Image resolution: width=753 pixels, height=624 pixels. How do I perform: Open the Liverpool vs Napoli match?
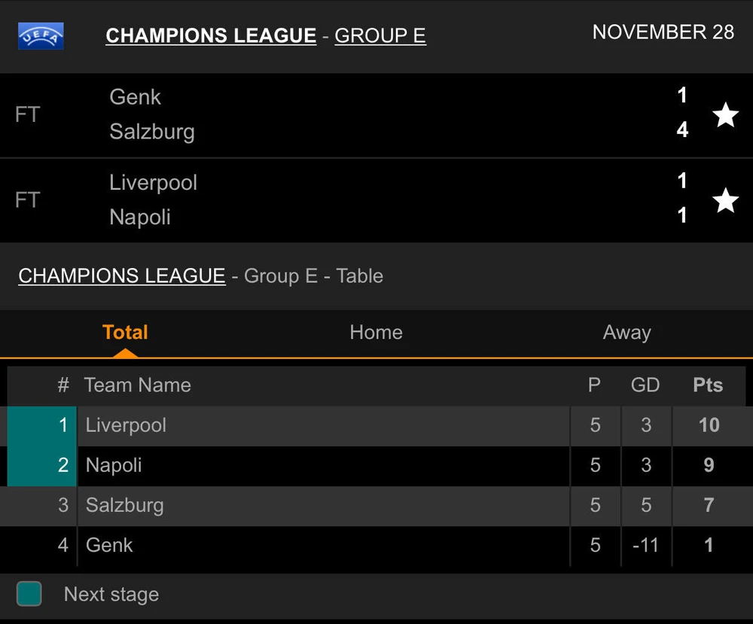click(339, 200)
